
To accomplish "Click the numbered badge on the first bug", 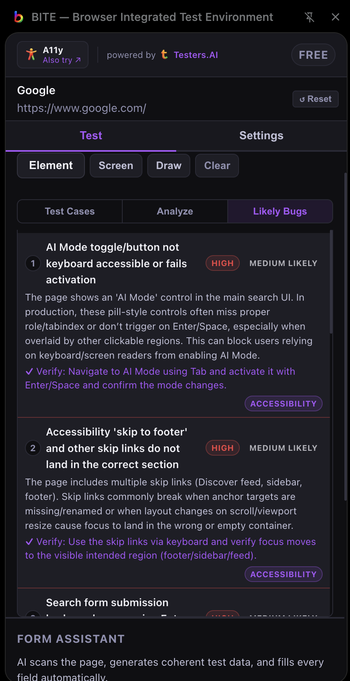I will coord(33,263).
